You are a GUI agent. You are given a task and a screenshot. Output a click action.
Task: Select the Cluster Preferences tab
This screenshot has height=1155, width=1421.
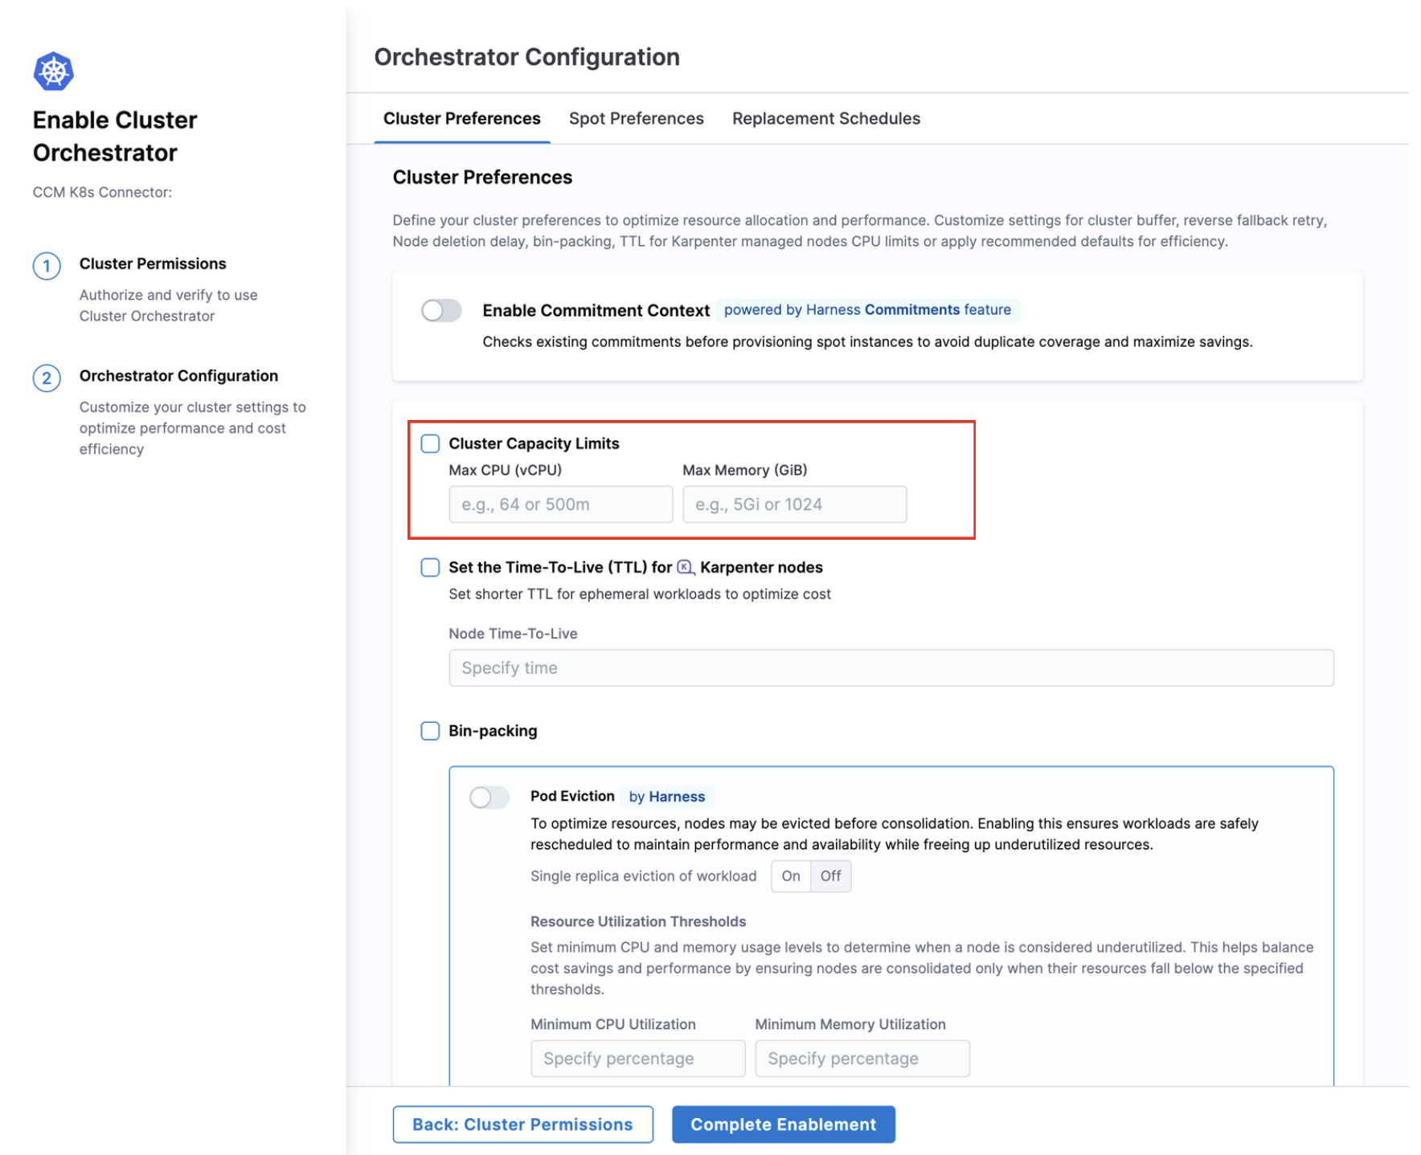pos(461,119)
